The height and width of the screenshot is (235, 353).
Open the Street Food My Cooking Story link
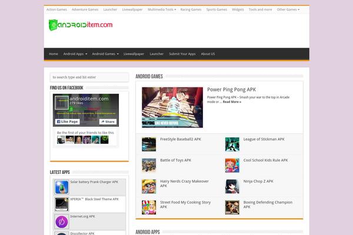pos(185,204)
